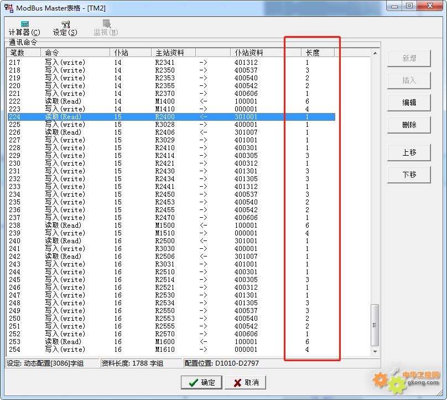Screen dimensions: 447x400
Task: Select highlighted row 224 with R2400
Action: (171, 117)
